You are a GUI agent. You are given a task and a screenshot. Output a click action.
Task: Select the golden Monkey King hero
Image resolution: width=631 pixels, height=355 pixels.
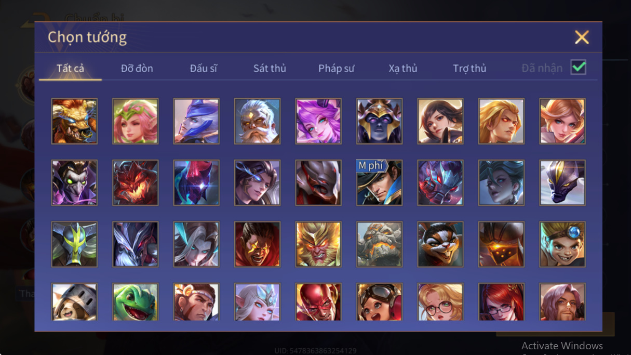(318, 244)
